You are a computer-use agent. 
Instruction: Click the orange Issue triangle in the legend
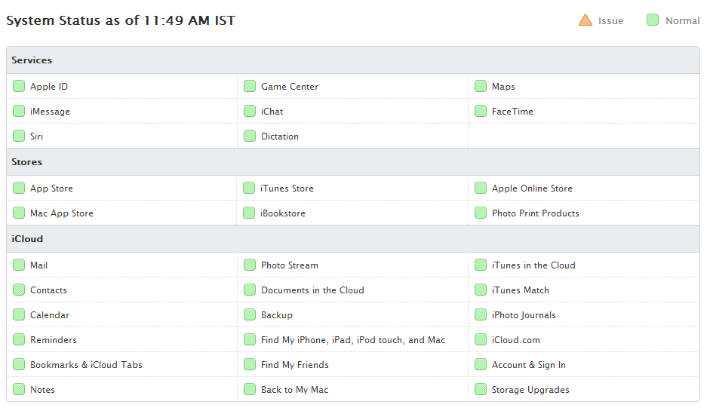[585, 20]
